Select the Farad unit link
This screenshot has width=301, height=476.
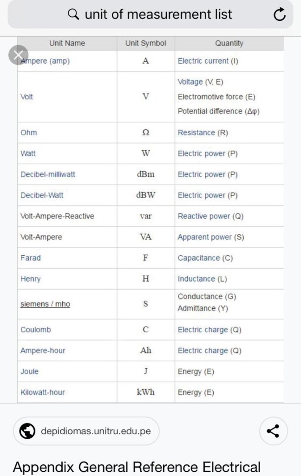30,258
